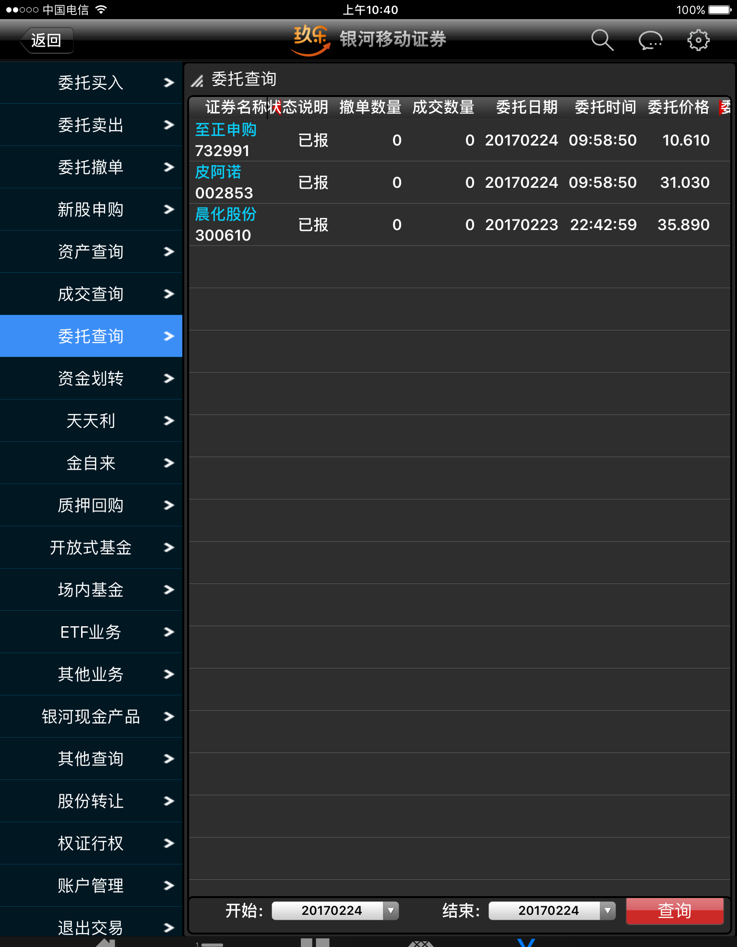This screenshot has width=737, height=947.
Task: Tap the Wi-Fi icon in status bar
Action: click(101, 10)
